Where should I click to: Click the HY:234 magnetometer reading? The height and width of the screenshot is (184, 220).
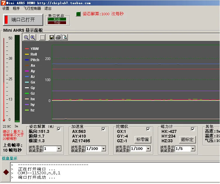(x=169, y=136)
